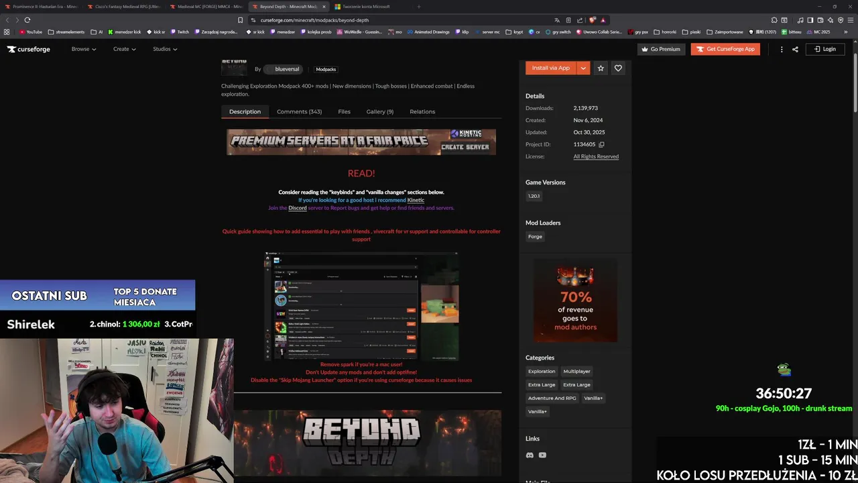The width and height of the screenshot is (858, 483).
Task: Switch to the Description tab
Action: tap(245, 111)
